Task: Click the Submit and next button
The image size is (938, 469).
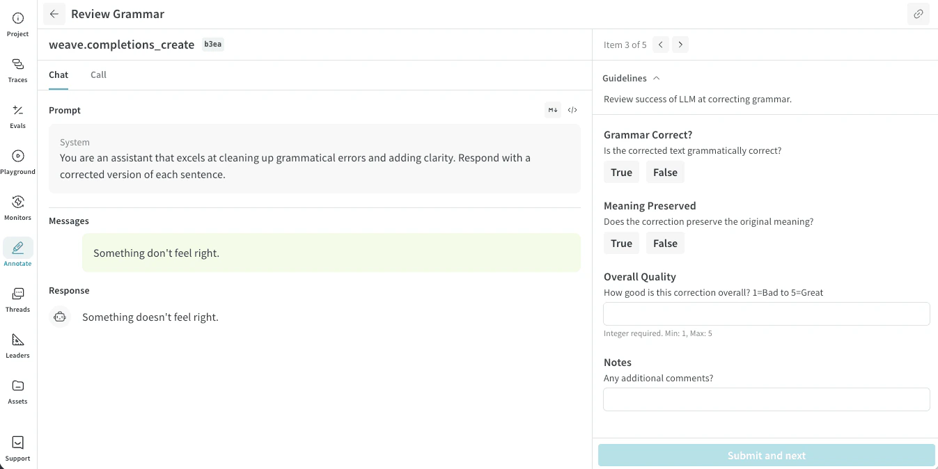Action: click(766, 456)
